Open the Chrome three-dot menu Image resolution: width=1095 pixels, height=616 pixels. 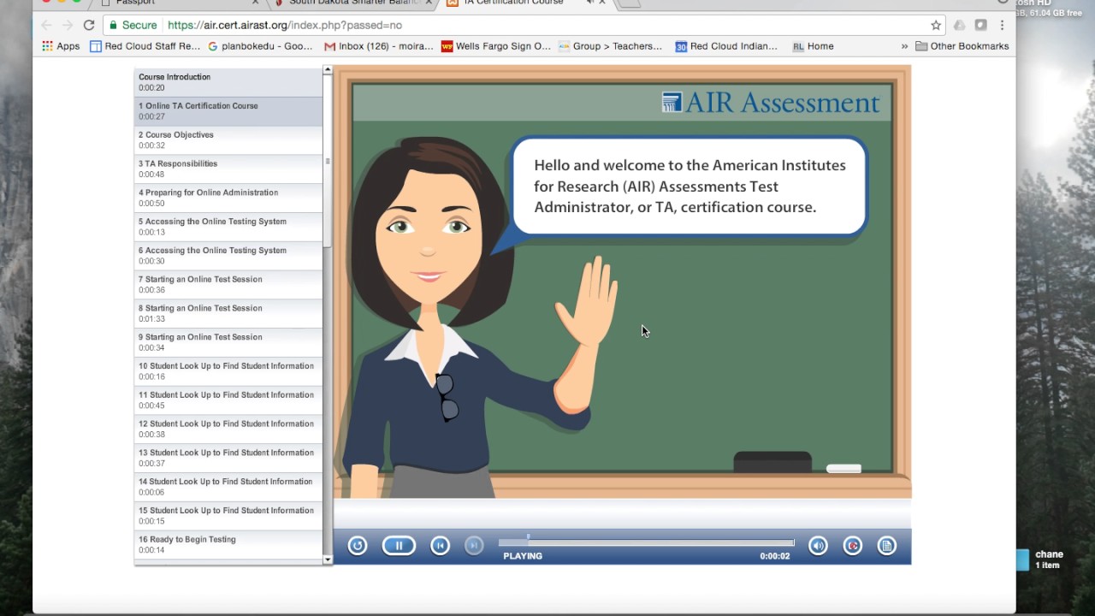pyautogui.click(x=1002, y=25)
